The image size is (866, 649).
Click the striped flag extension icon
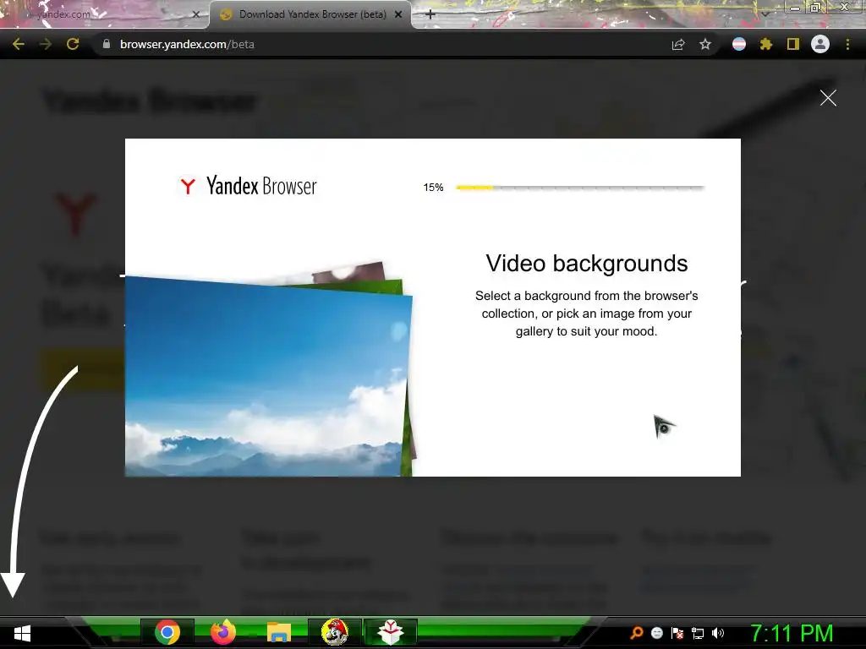click(x=739, y=44)
